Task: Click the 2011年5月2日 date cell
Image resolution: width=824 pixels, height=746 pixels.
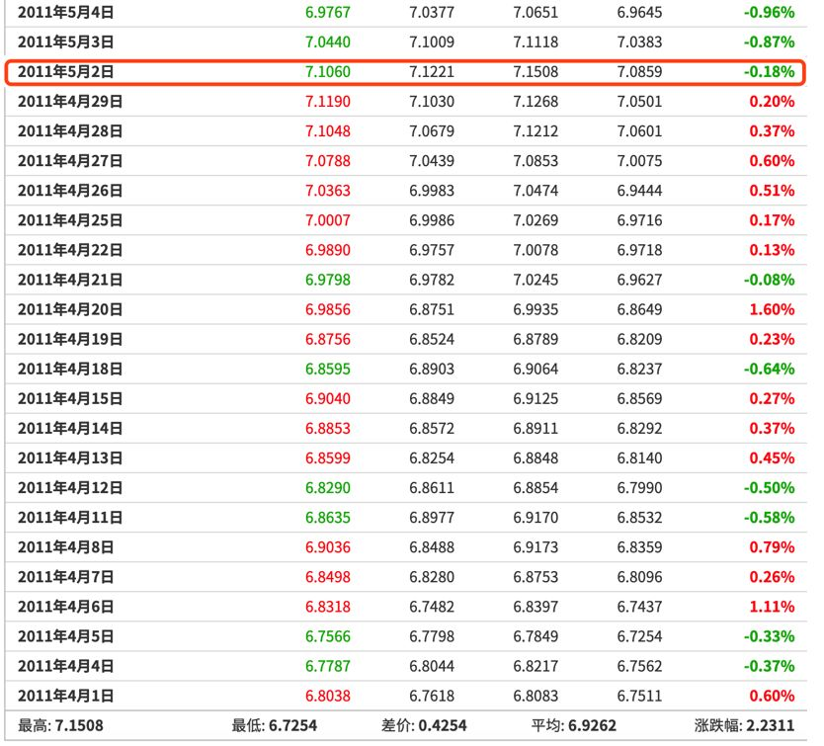Action: pos(66,72)
